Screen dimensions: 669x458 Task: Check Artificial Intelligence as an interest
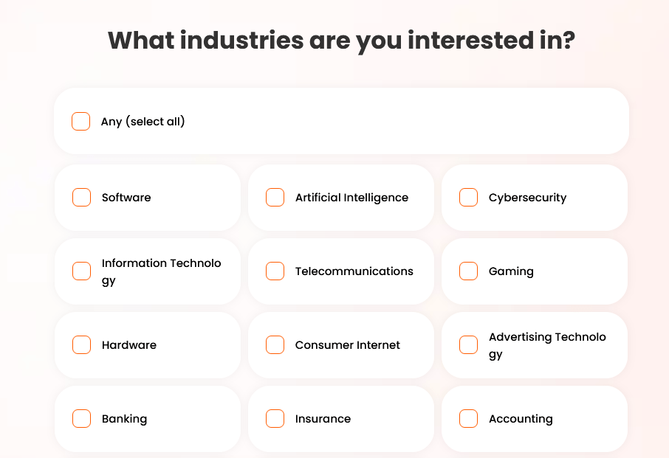tap(275, 197)
